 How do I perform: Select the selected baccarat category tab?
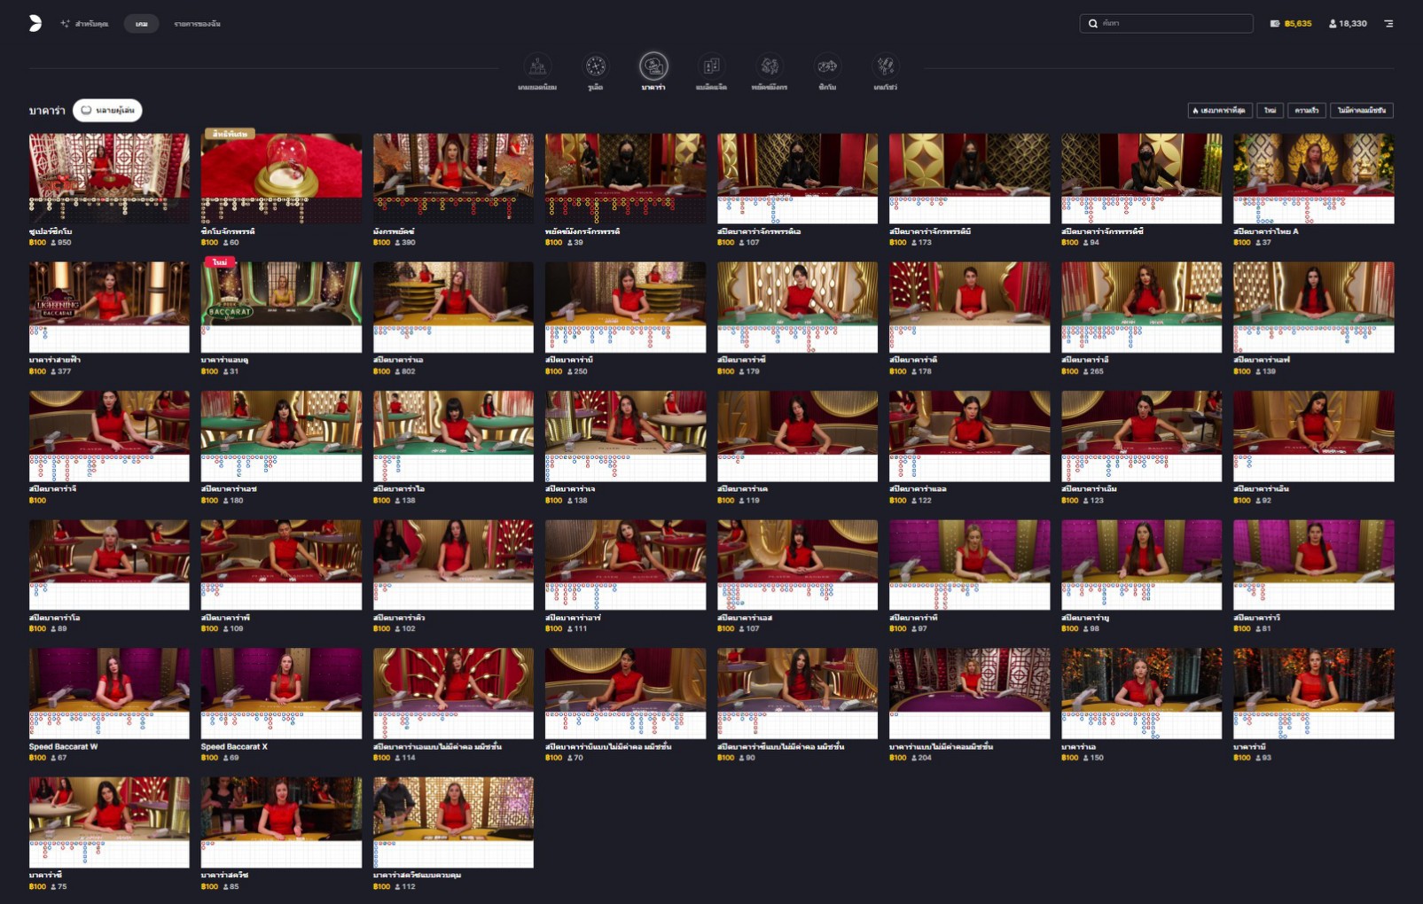pos(653,67)
